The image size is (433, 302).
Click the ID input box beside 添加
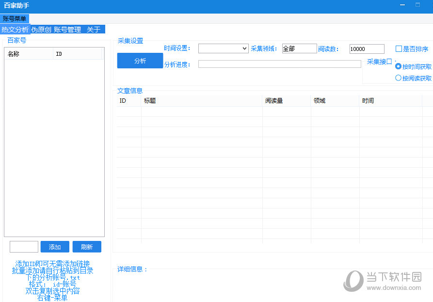[x=24, y=247]
